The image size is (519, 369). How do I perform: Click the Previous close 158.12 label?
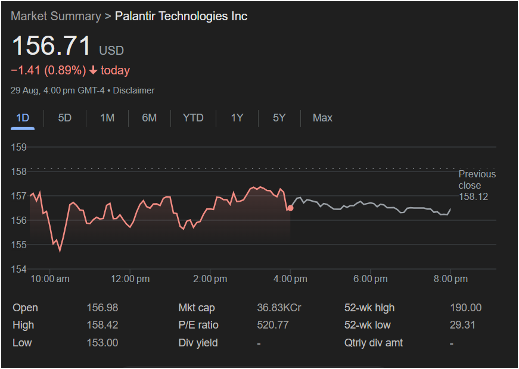pos(477,185)
